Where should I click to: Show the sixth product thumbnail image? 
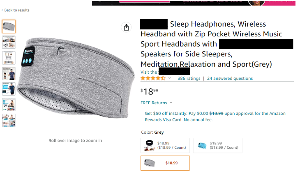click(9, 104)
